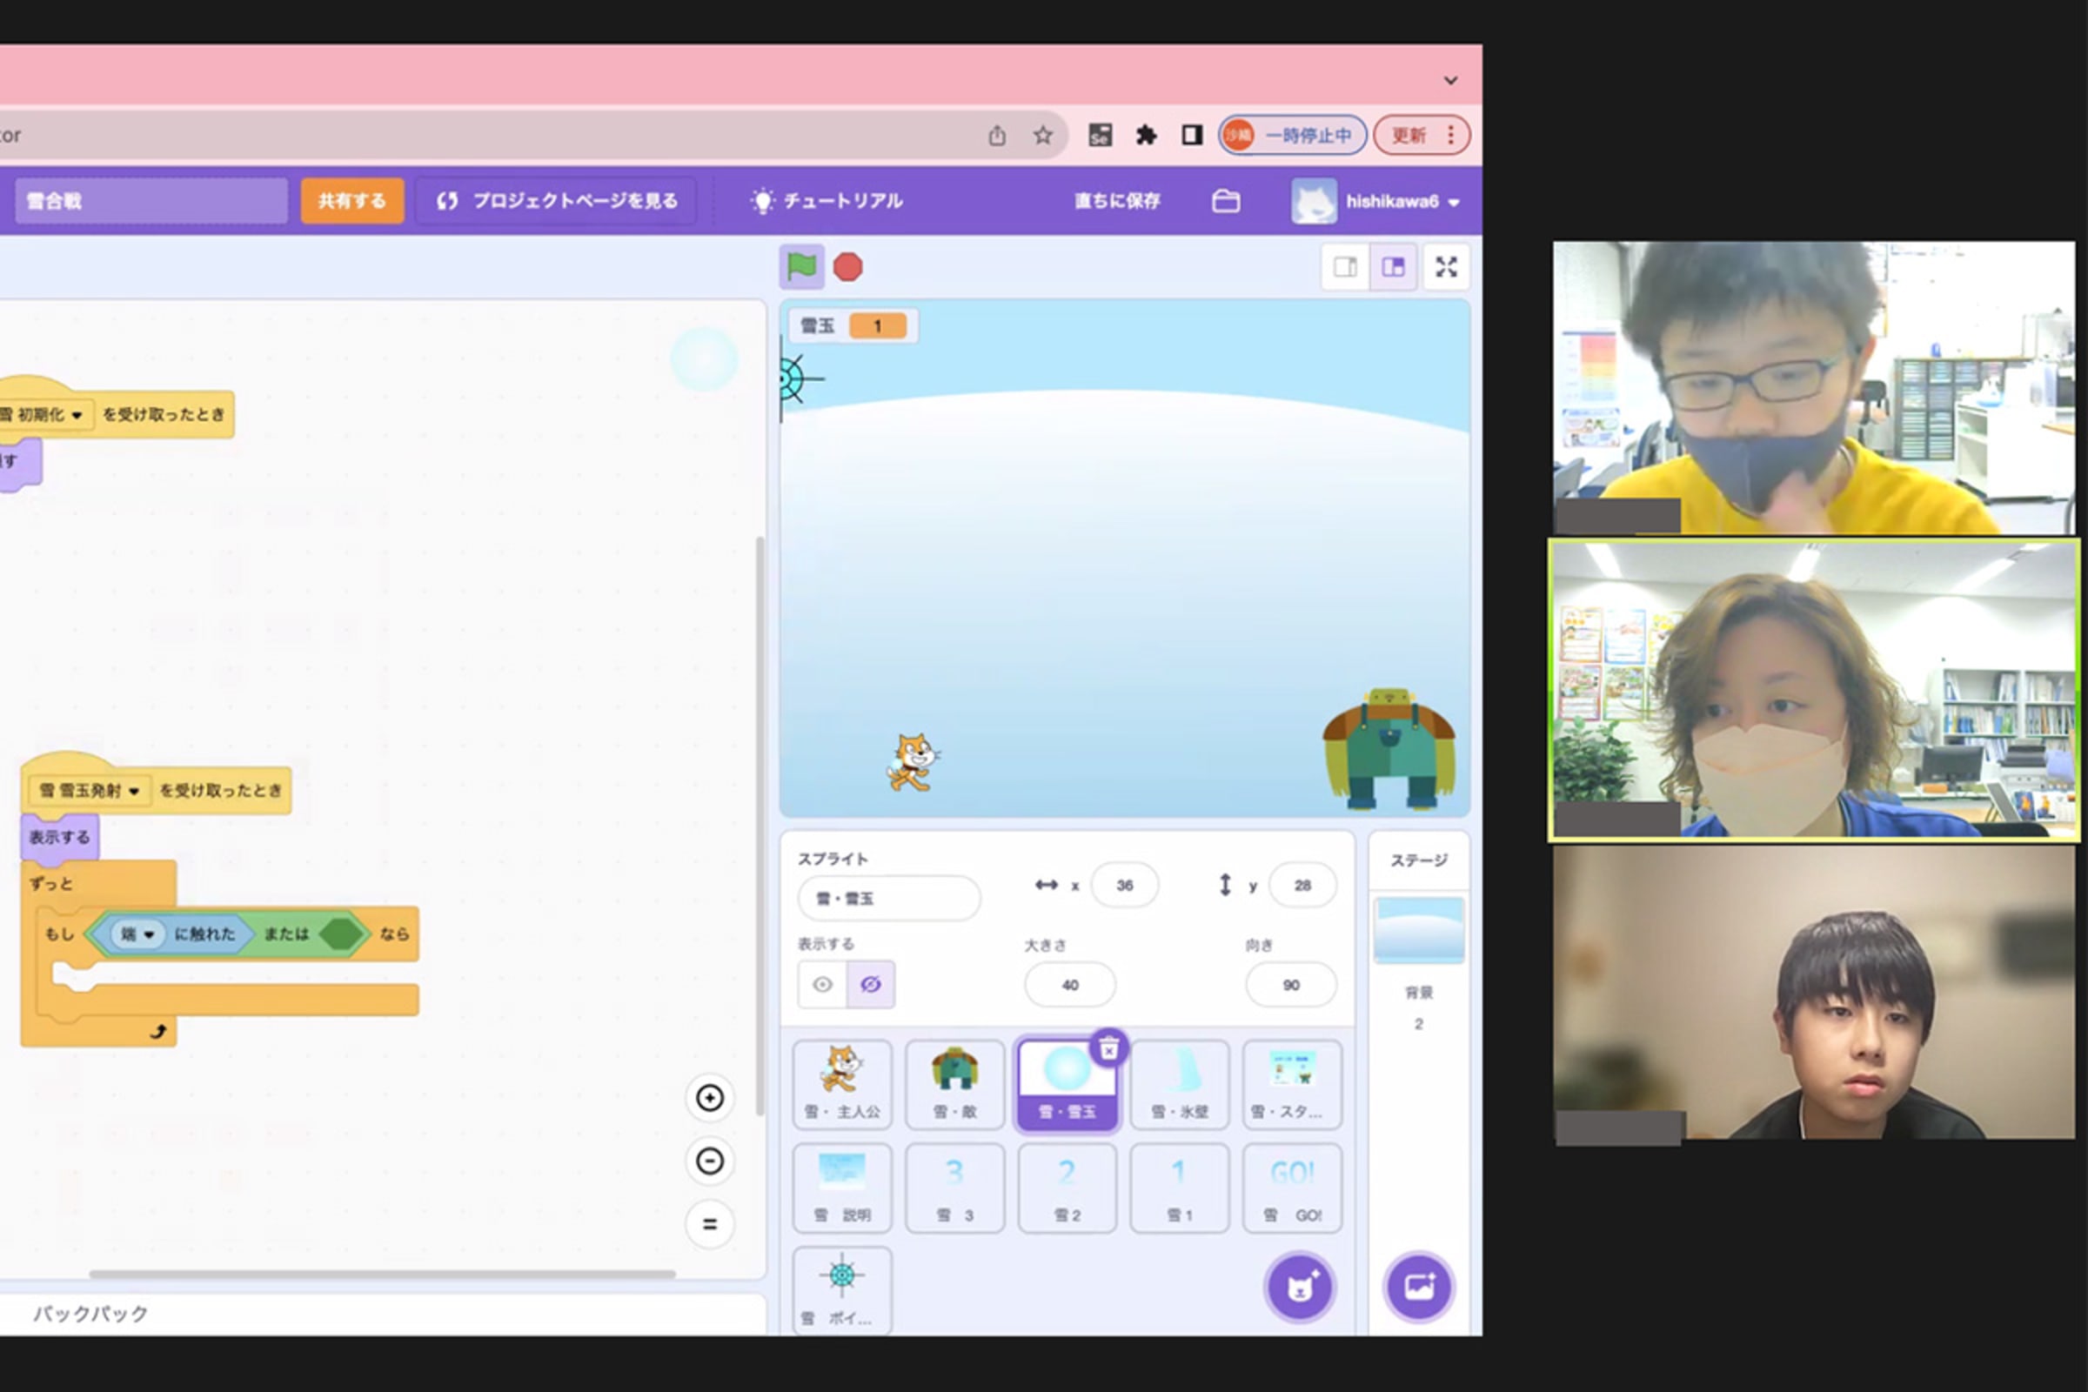Zoom in on the code workspace

(709, 1098)
